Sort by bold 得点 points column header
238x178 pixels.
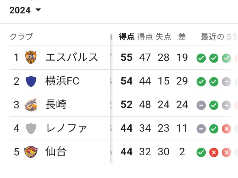tap(126, 37)
